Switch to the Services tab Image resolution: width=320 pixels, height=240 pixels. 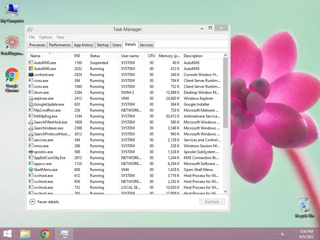(146, 45)
